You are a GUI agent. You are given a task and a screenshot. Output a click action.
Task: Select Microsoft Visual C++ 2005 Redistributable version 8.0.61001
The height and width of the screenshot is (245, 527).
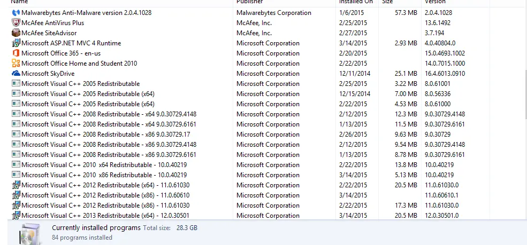(80, 84)
